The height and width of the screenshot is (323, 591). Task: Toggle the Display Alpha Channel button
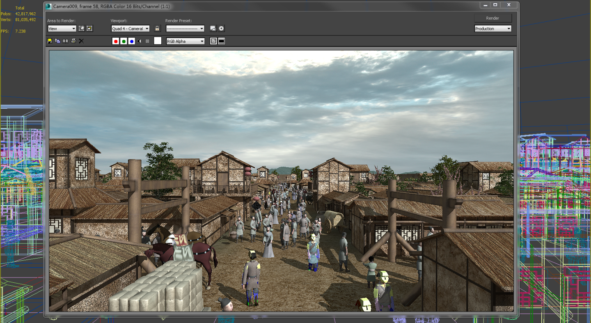tap(140, 41)
